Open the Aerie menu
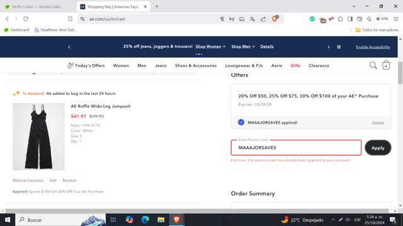This screenshot has width=403, height=226. point(276,65)
